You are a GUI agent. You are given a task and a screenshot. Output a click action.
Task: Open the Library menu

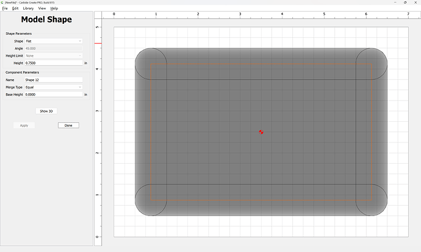coord(28,9)
